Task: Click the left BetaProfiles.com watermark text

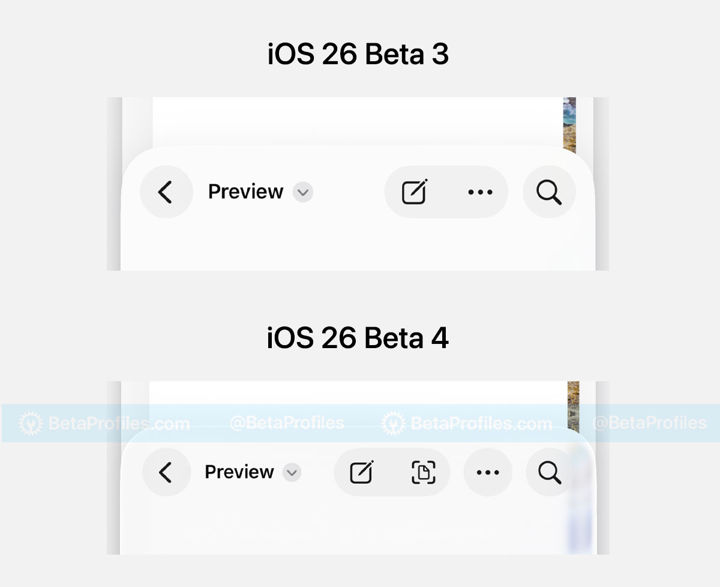Action: click(x=119, y=424)
